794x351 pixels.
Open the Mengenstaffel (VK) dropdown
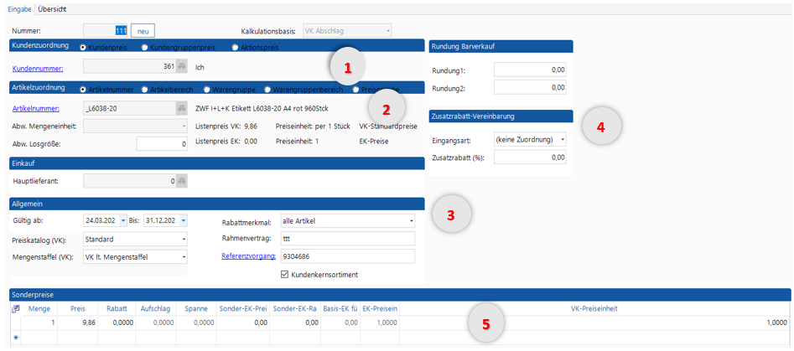pos(184,256)
